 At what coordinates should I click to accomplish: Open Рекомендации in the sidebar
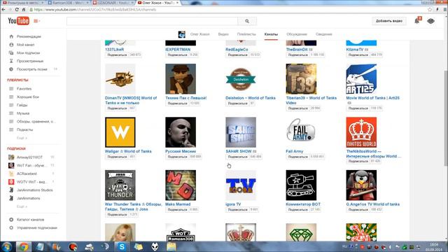tap(29, 36)
